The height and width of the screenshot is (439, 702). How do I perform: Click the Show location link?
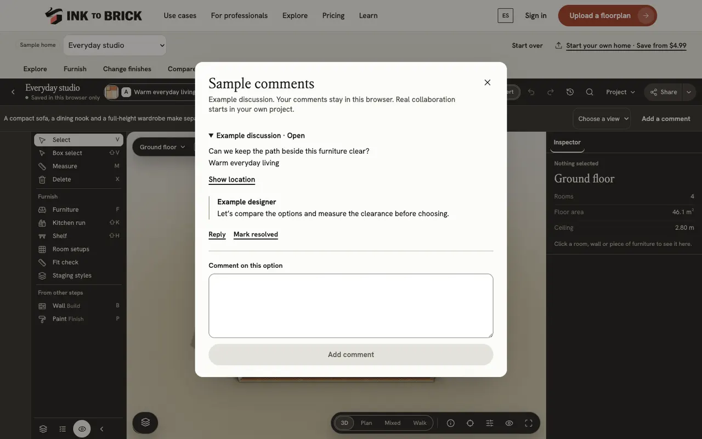231,179
